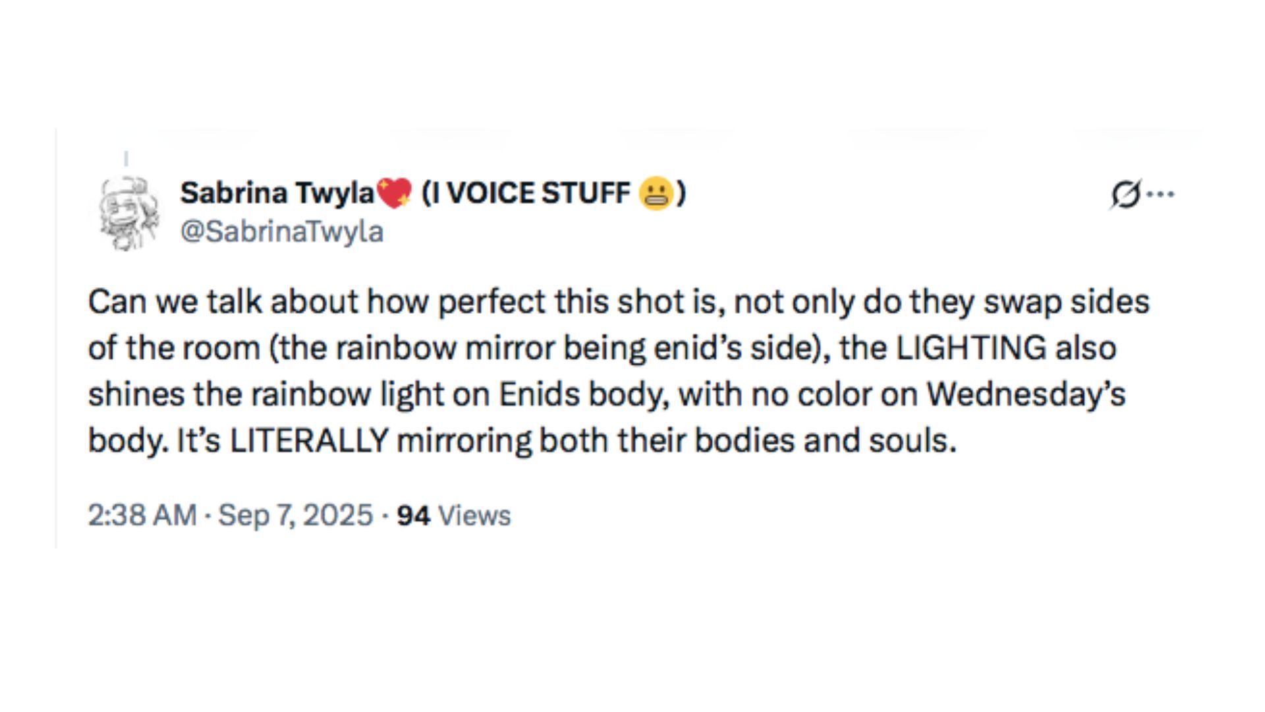Click the thread connector line above avatar
This screenshot has width=1265, height=712.
[126, 158]
